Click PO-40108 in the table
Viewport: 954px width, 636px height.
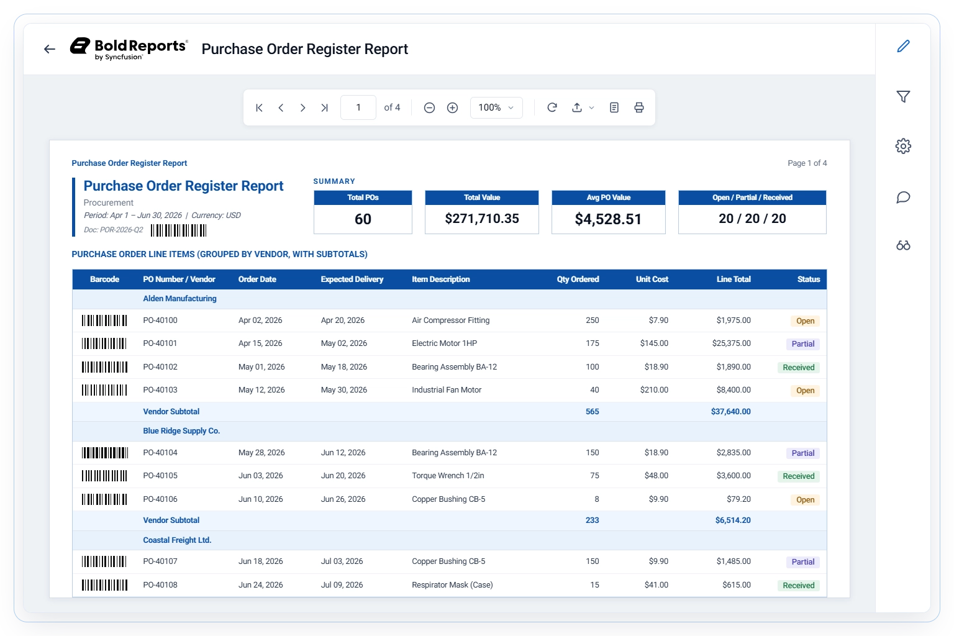pos(160,585)
